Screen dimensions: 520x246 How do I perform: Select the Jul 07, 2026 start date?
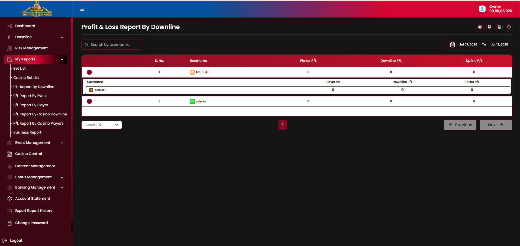point(468,45)
